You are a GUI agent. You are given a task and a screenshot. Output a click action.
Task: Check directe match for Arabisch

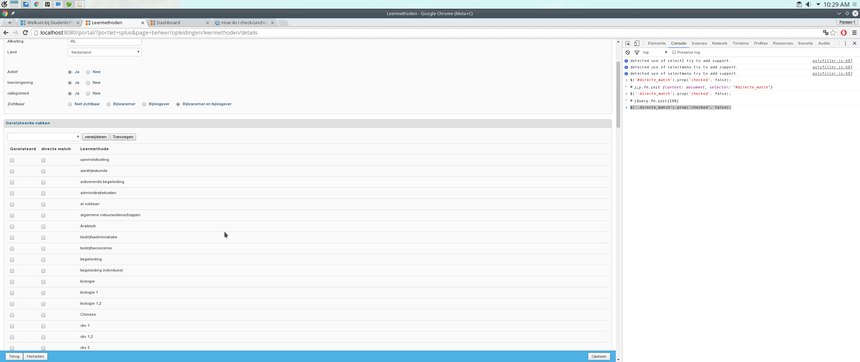tap(43, 227)
